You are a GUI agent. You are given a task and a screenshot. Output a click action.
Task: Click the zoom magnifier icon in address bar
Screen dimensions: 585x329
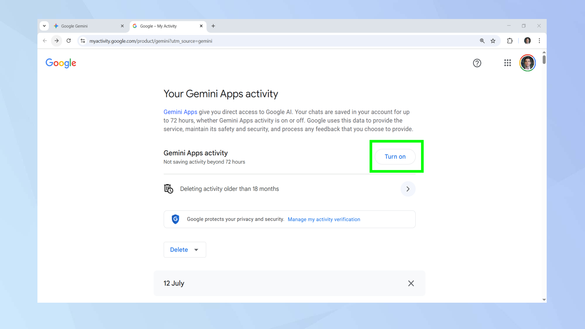[x=482, y=41]
